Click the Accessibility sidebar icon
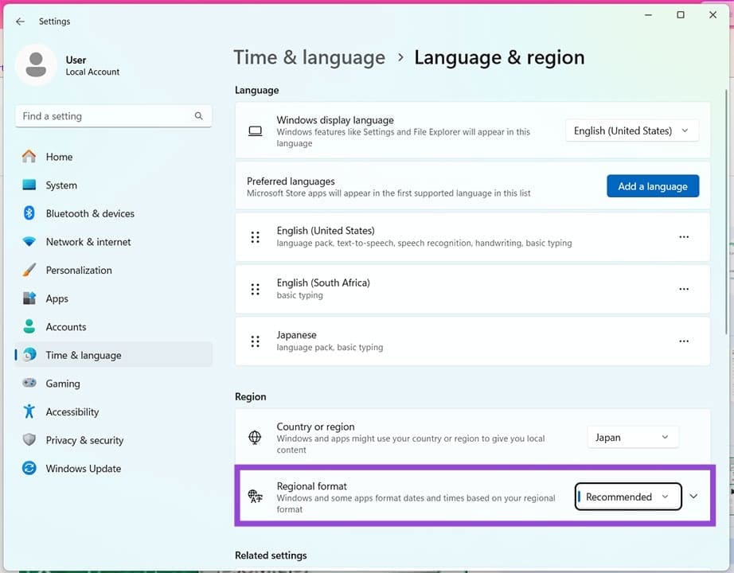This screenshot has width=734, height=573. [x=29, y=411]
